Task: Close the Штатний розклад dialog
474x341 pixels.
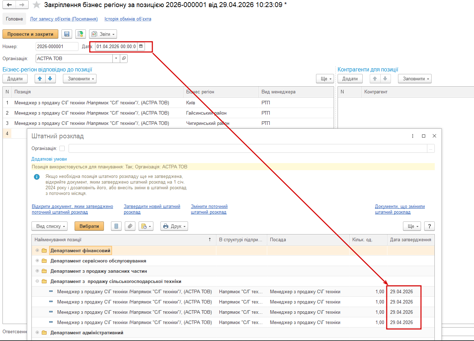Action: [434, 136]
